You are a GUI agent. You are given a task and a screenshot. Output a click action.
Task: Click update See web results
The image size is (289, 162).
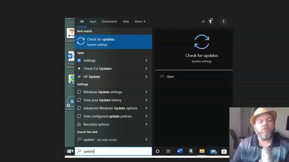113,140
